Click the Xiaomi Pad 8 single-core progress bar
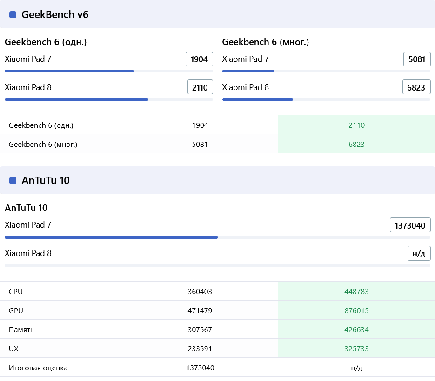The image size is (435, 381). pyautogui.click(x=109, y=99)
